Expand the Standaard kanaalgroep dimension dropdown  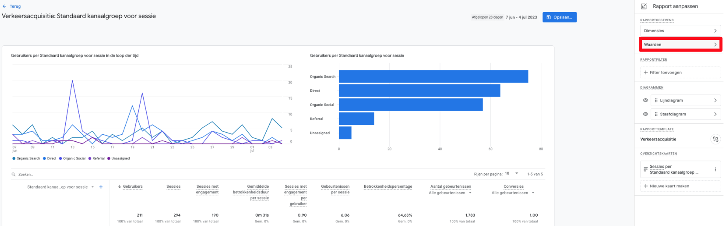[93, 187]
